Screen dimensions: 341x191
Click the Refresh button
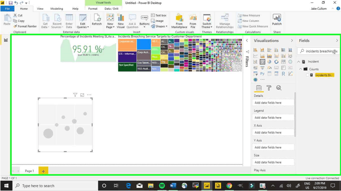(x=97, y=20)
